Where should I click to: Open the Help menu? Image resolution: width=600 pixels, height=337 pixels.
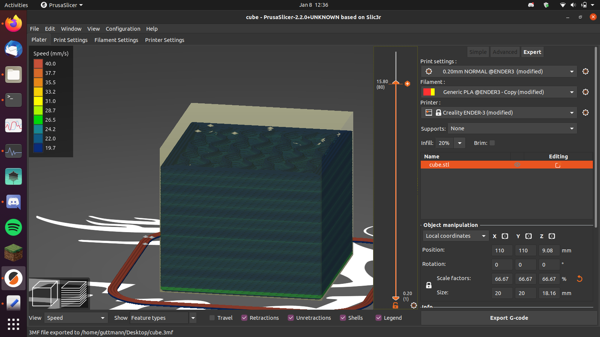pos(152,29)
